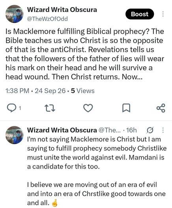Open the 16h timestamp on the reply
172x208 pixels.
(x=131, y=130)
